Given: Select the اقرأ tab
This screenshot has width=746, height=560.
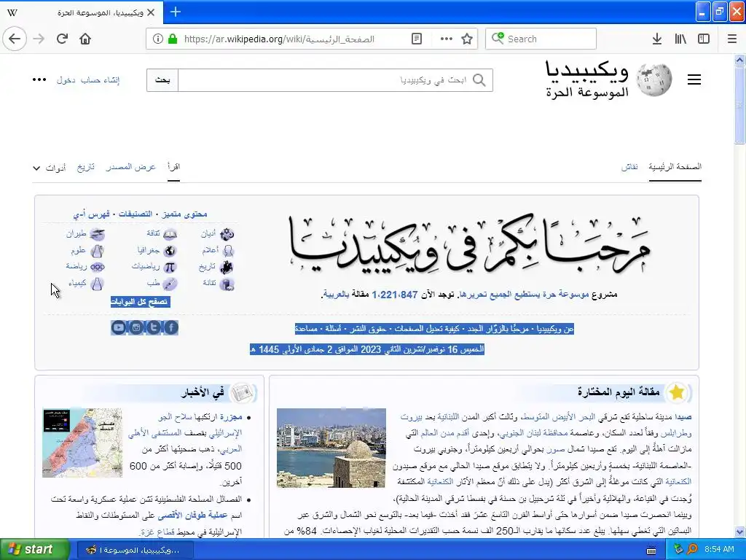Looking at the screenshot, I should 173,167.
